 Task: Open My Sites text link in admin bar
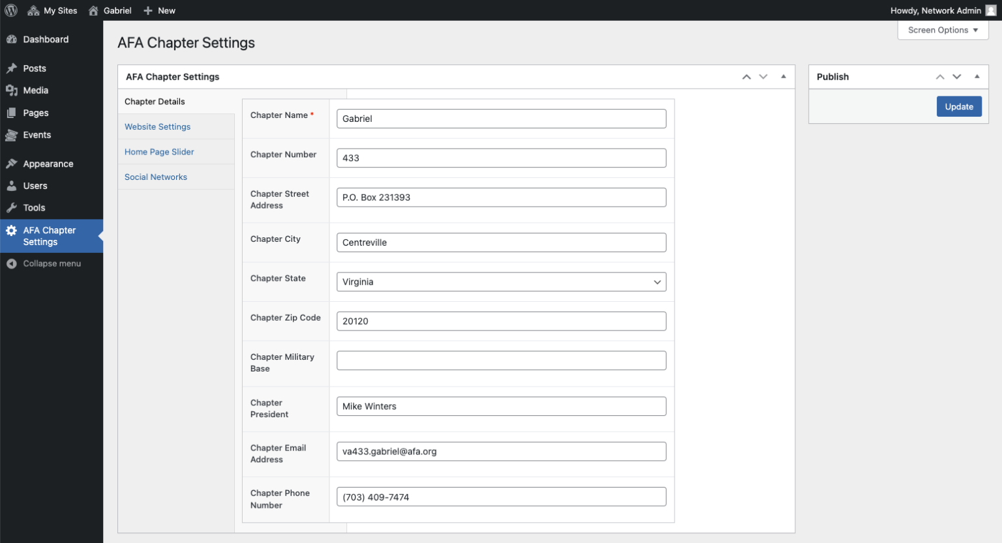pyautogui.click(x=61, y=10)
